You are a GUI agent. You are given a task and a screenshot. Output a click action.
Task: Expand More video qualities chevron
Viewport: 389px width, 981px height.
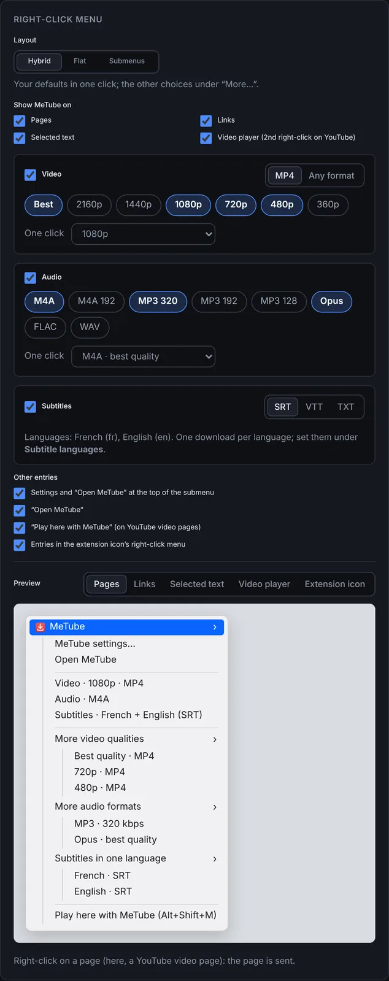click(x=215, y=740)
